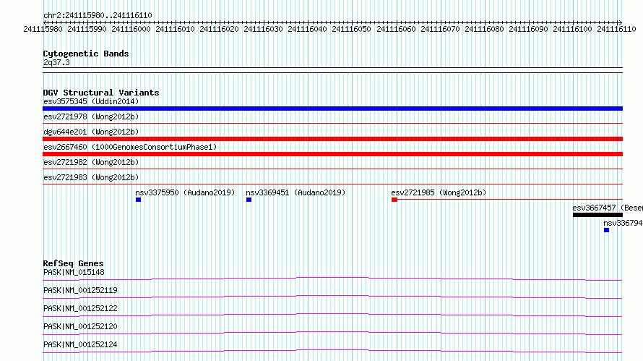The image size is (643, 361).
Task: Click nsv3375950 (Audano2019) label
Action: point(186,192)
